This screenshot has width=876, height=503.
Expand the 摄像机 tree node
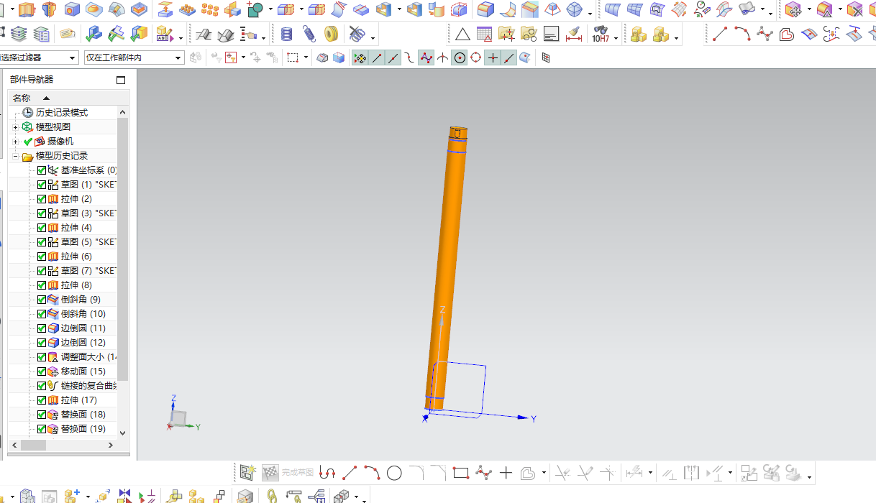[x=15, y=142]
